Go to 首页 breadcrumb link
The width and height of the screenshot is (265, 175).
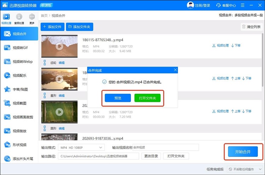(44, 16)
